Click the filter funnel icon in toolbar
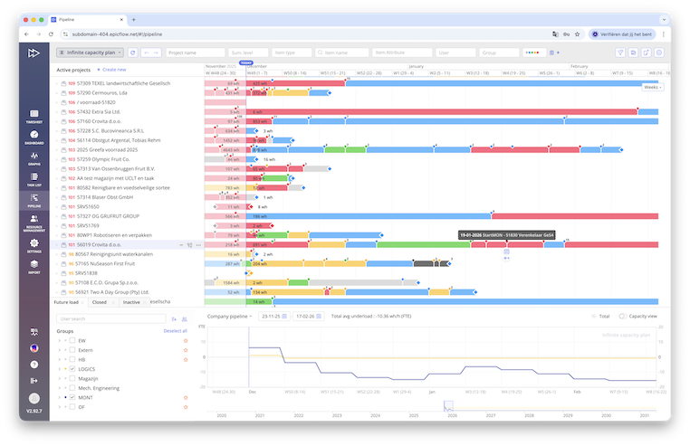This screenshot has width=690, height=446. click(621, 52)
